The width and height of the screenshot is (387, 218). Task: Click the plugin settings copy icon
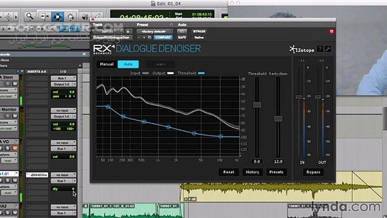pyautogui.click(x=149, y=38)
